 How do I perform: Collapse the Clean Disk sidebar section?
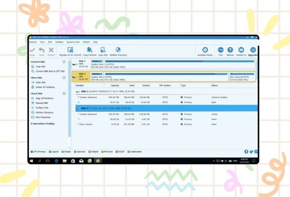tap(64, 78)
